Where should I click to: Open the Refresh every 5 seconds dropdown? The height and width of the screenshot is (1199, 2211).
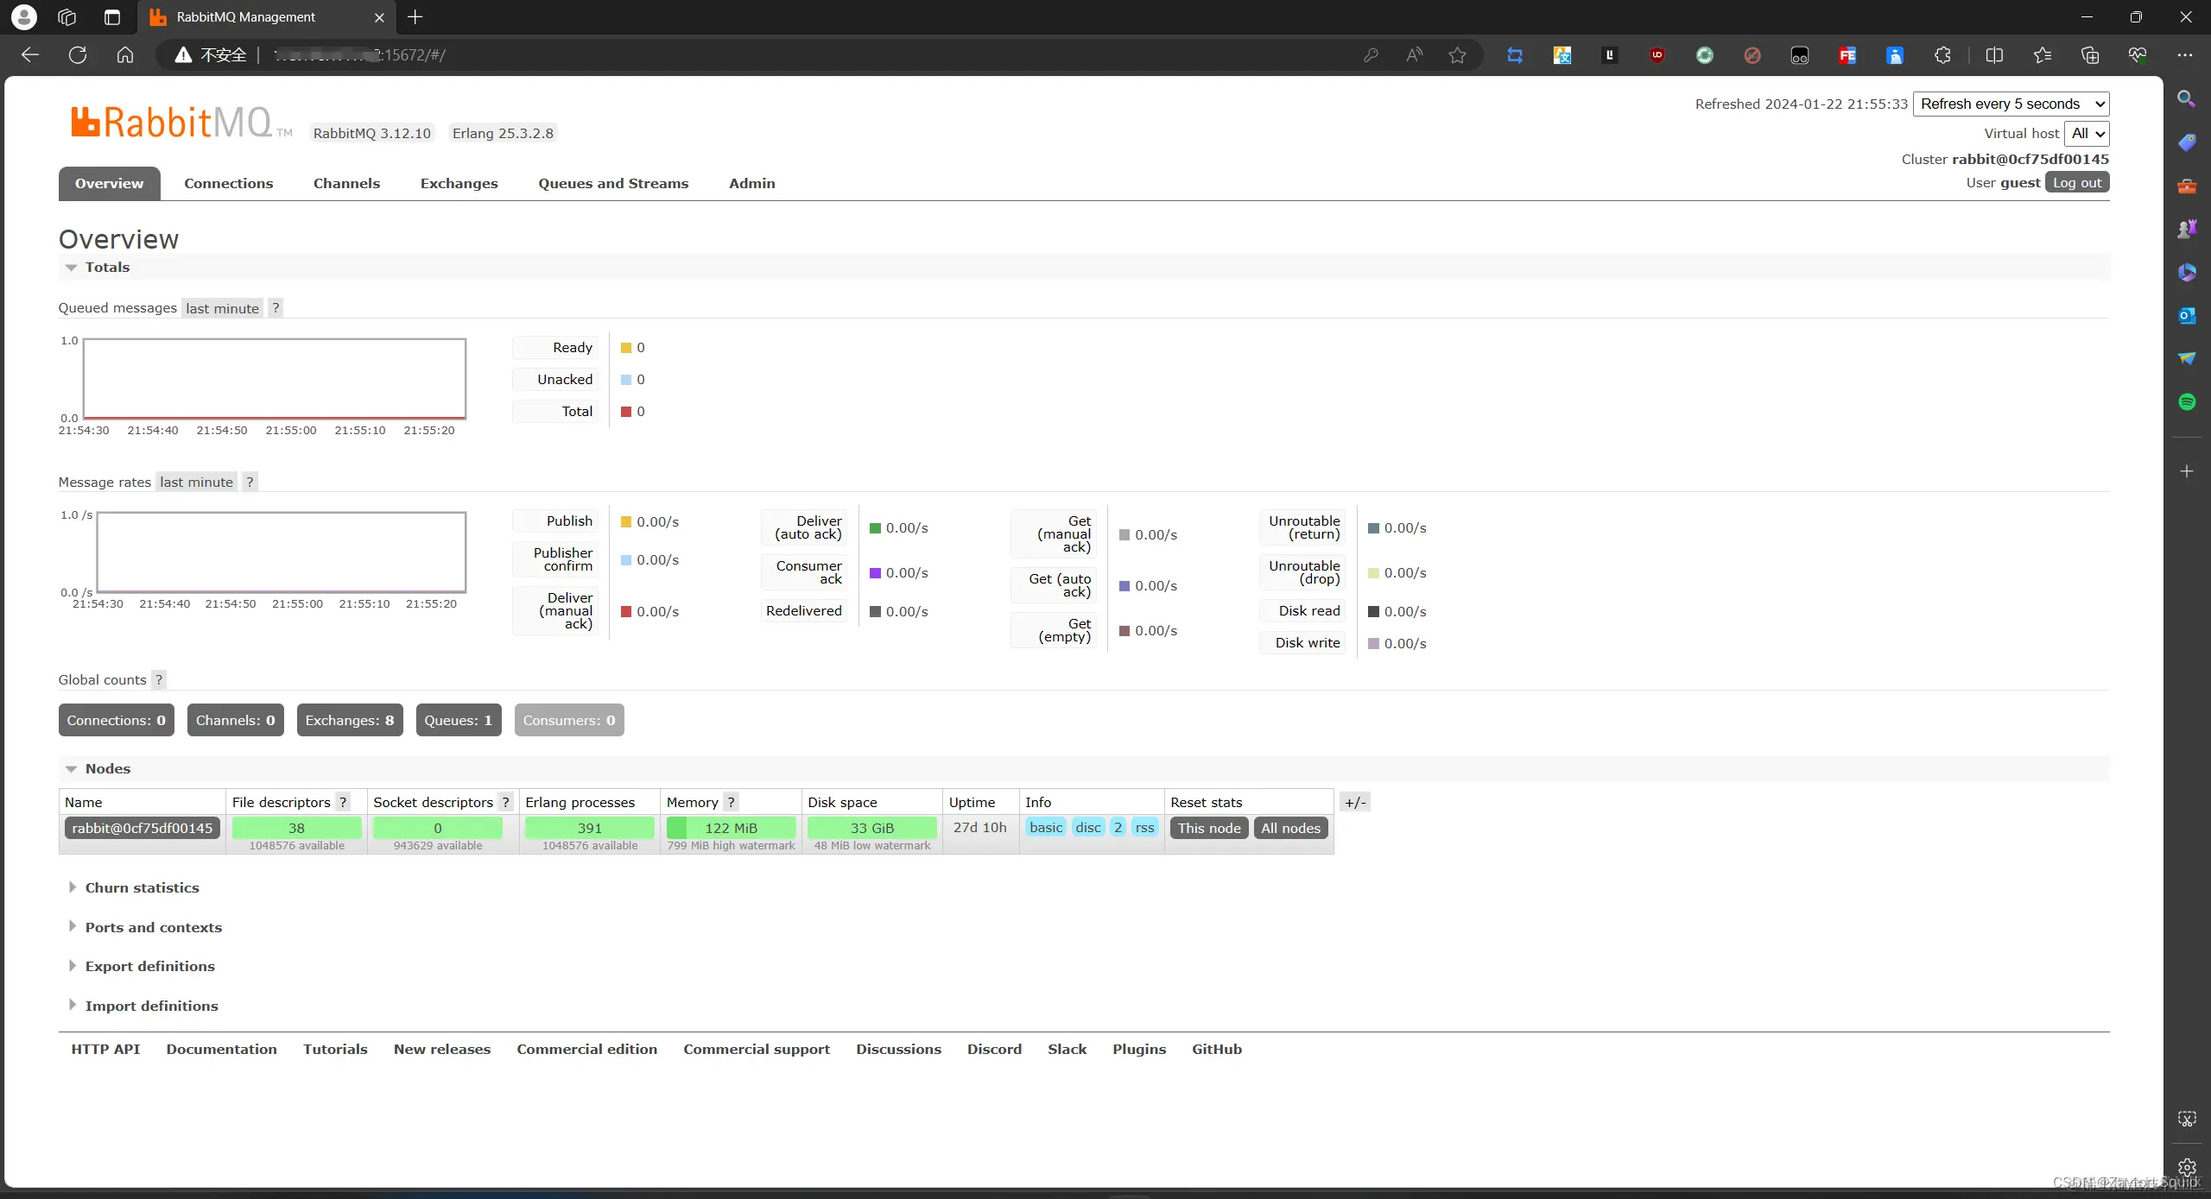tap(2011, 104)
